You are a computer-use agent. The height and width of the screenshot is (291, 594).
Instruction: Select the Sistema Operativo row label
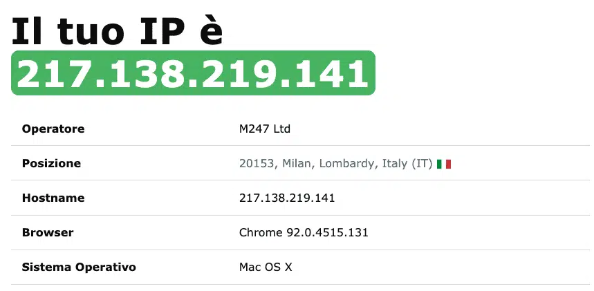[79, 267]
